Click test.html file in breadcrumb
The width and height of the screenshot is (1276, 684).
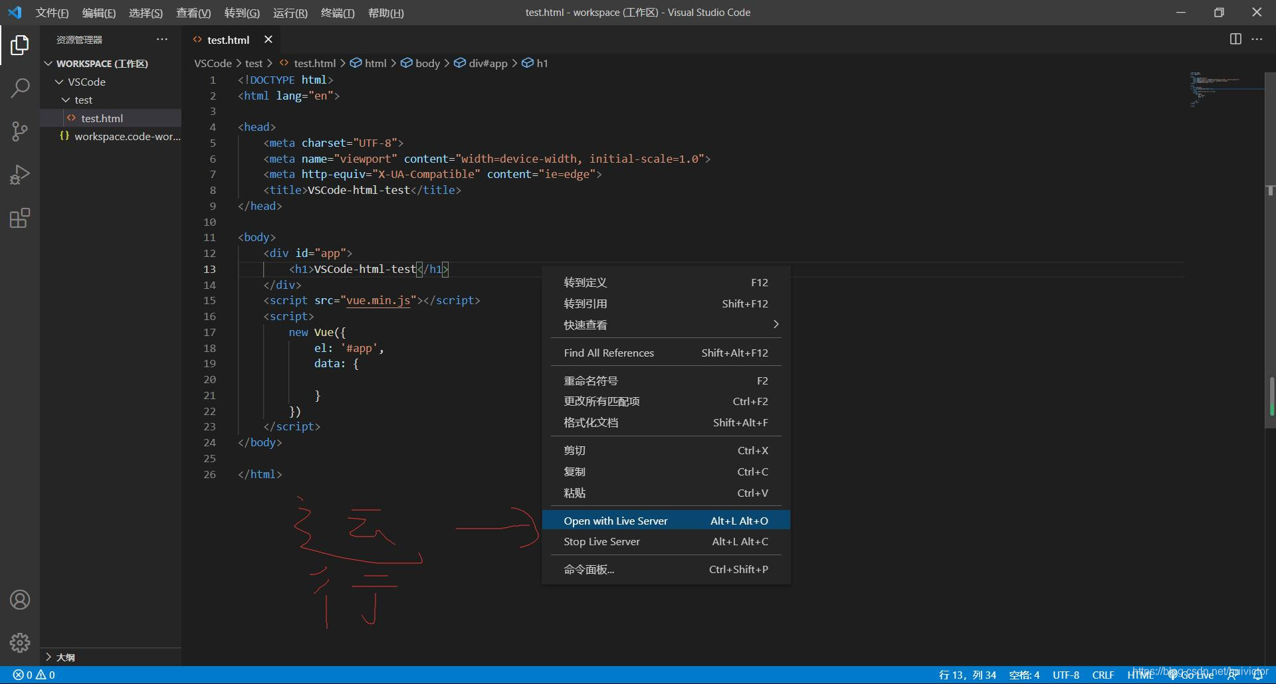pos(307,63)
